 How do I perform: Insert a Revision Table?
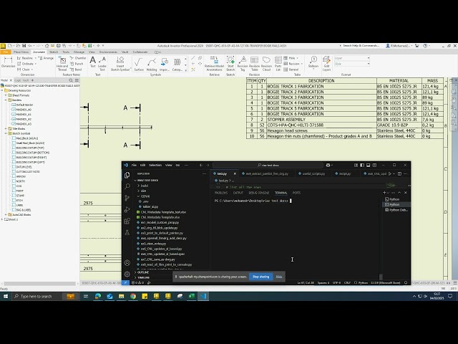click(x=255, y=64)
